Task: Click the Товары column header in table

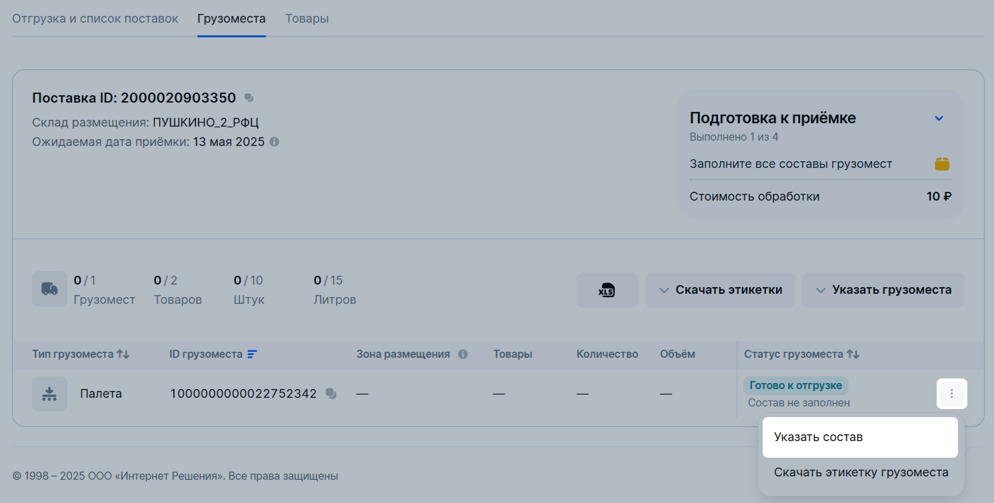Action: 513,354
